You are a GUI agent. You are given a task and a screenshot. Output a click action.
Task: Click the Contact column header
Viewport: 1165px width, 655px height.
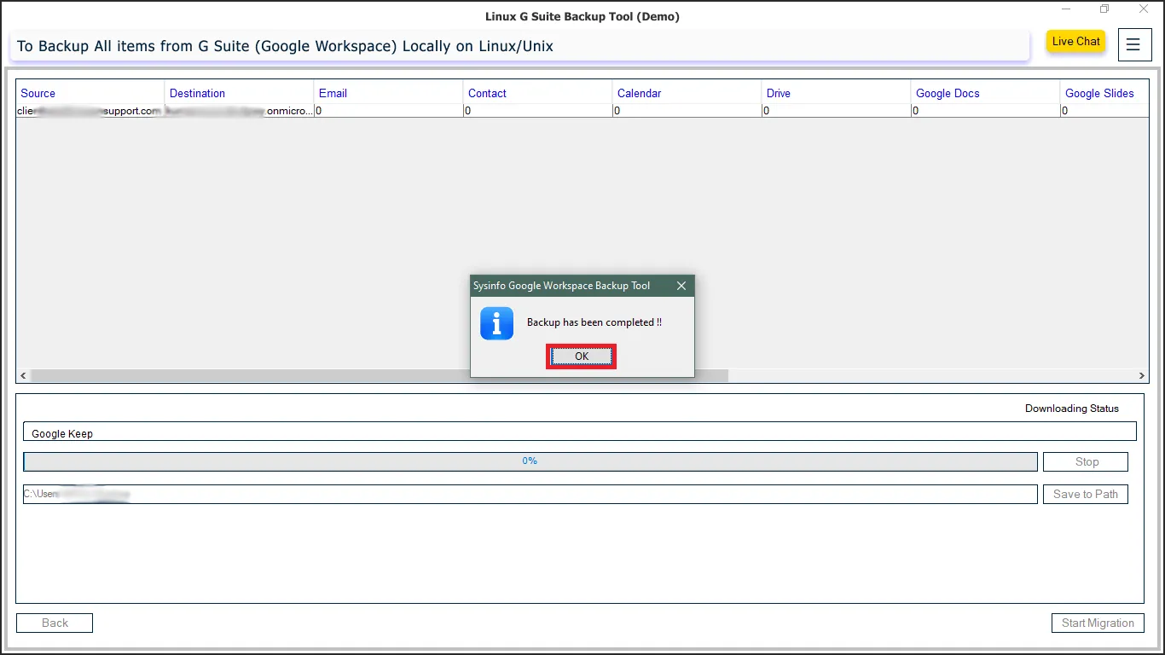487,93
